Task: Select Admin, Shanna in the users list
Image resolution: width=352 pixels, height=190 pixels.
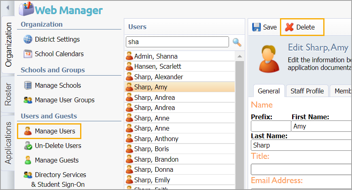Action: [x=180, y=56]
